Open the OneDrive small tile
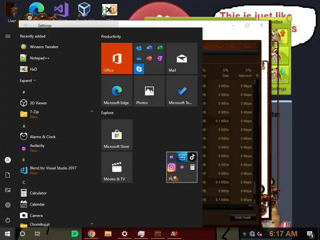Viewport: 320px width, 240px height. (139, 58)
